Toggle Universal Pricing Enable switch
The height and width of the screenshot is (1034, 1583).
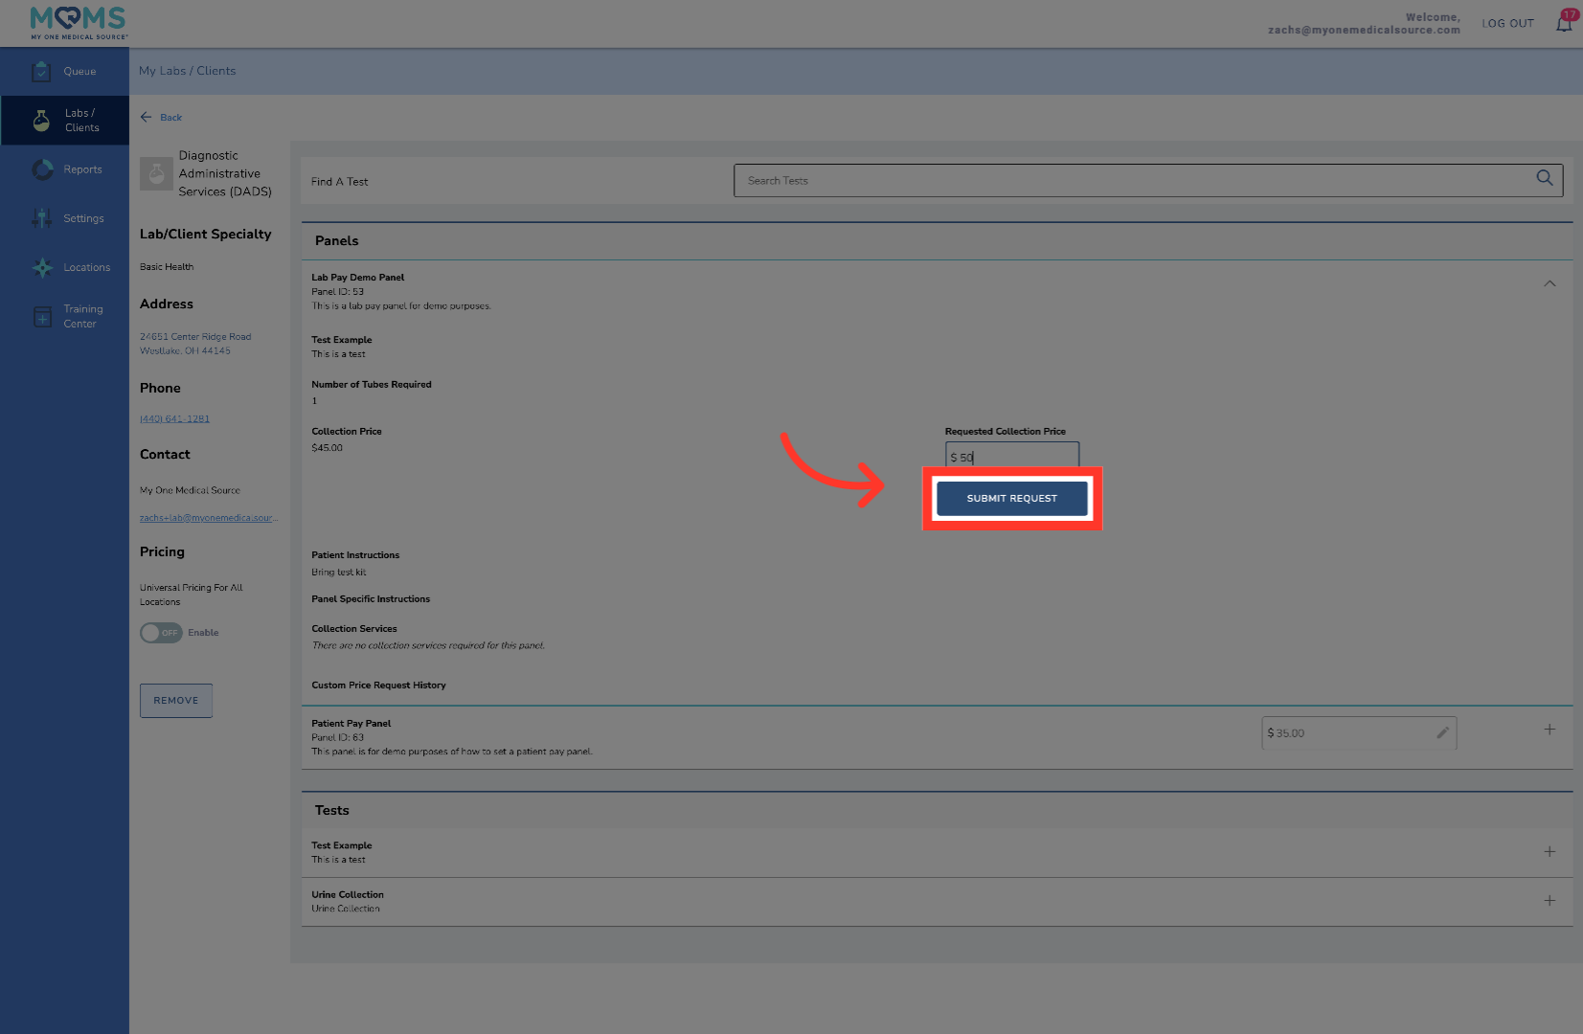(161, 633)
